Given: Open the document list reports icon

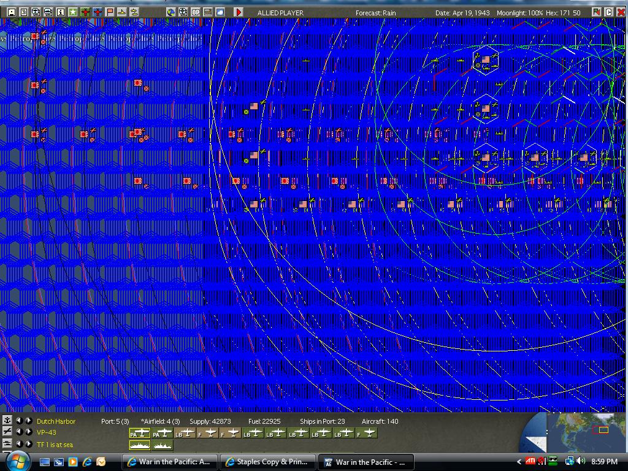Looking at the screenshot, I should pyautogui.click(x=24, y=12).
